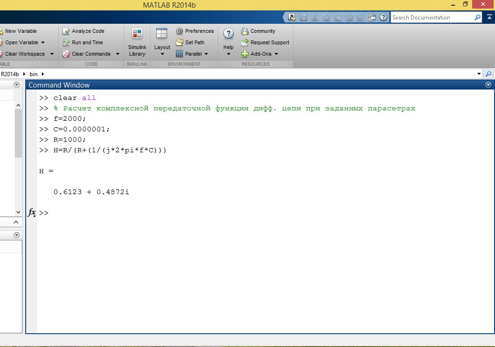This screenshot has width=495, height=347.
Task: Open the lower left panel actions button
Action: 17,235
